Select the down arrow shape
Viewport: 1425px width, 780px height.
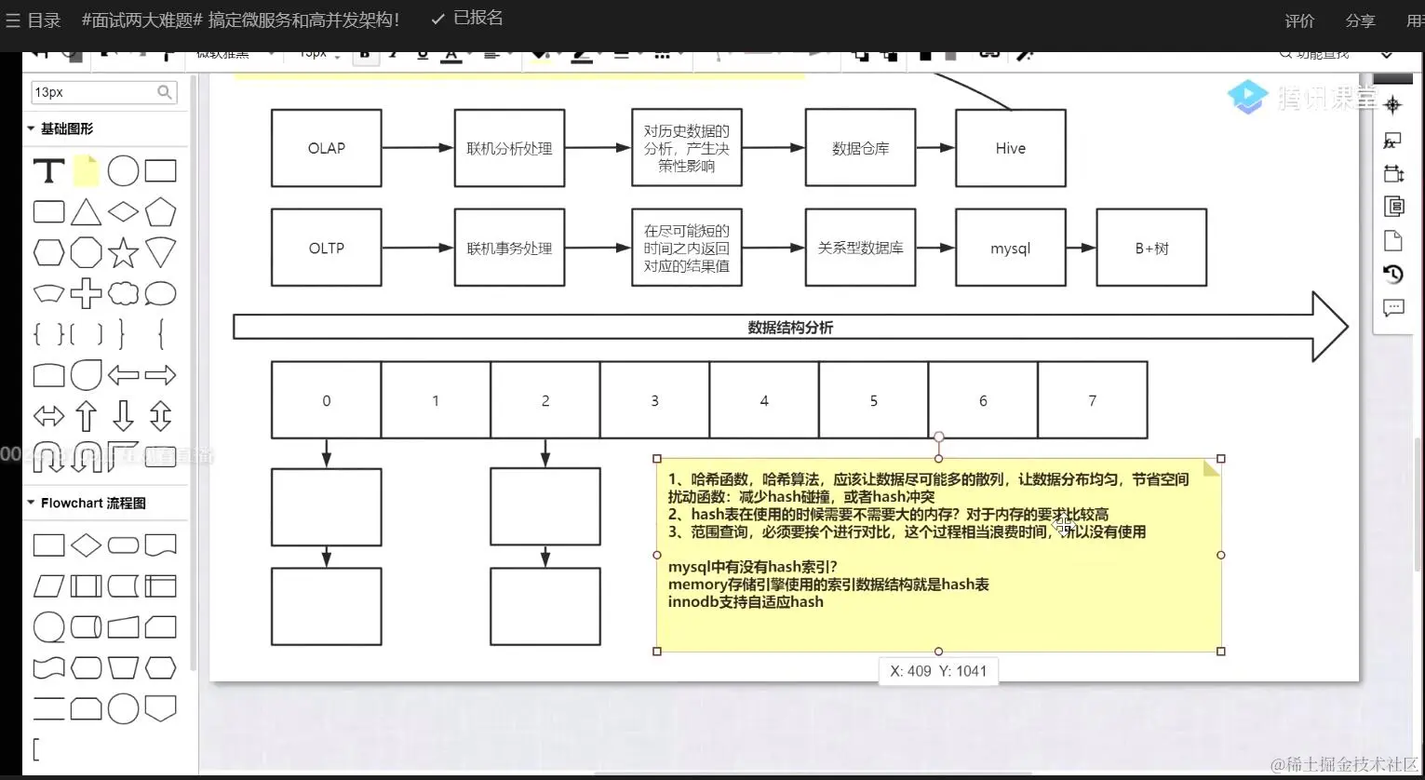point(123,415)
